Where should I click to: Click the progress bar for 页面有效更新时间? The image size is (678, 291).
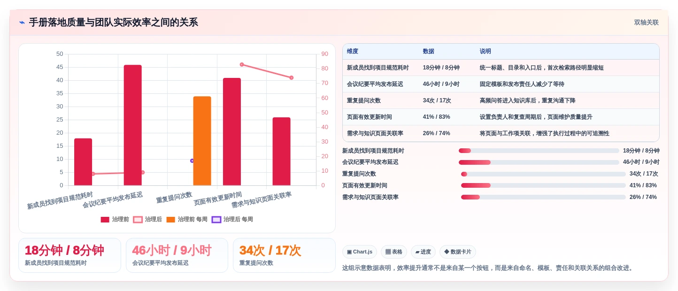tap(543, 185)
